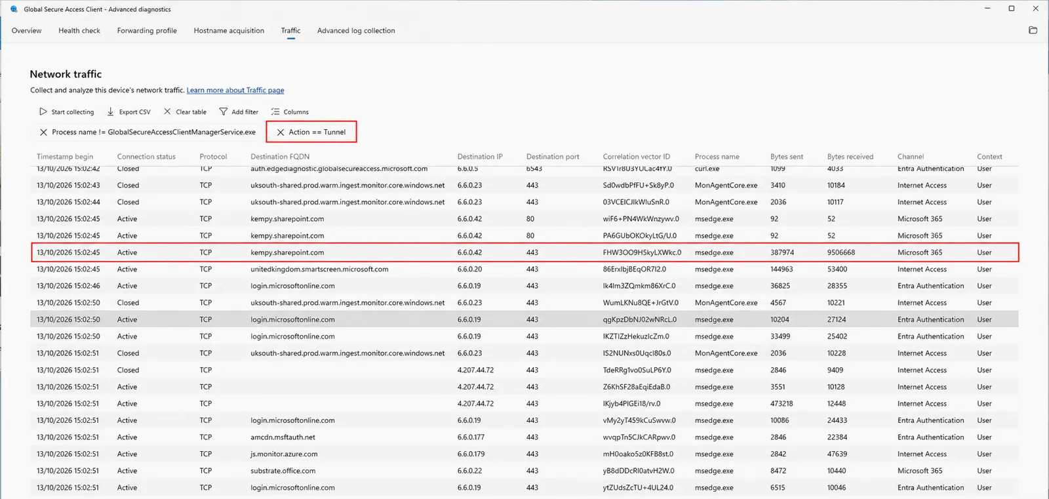Click the Add filter funnel icon
The height and width of the screenshot is (499, 1049).
tap(224, 112)
